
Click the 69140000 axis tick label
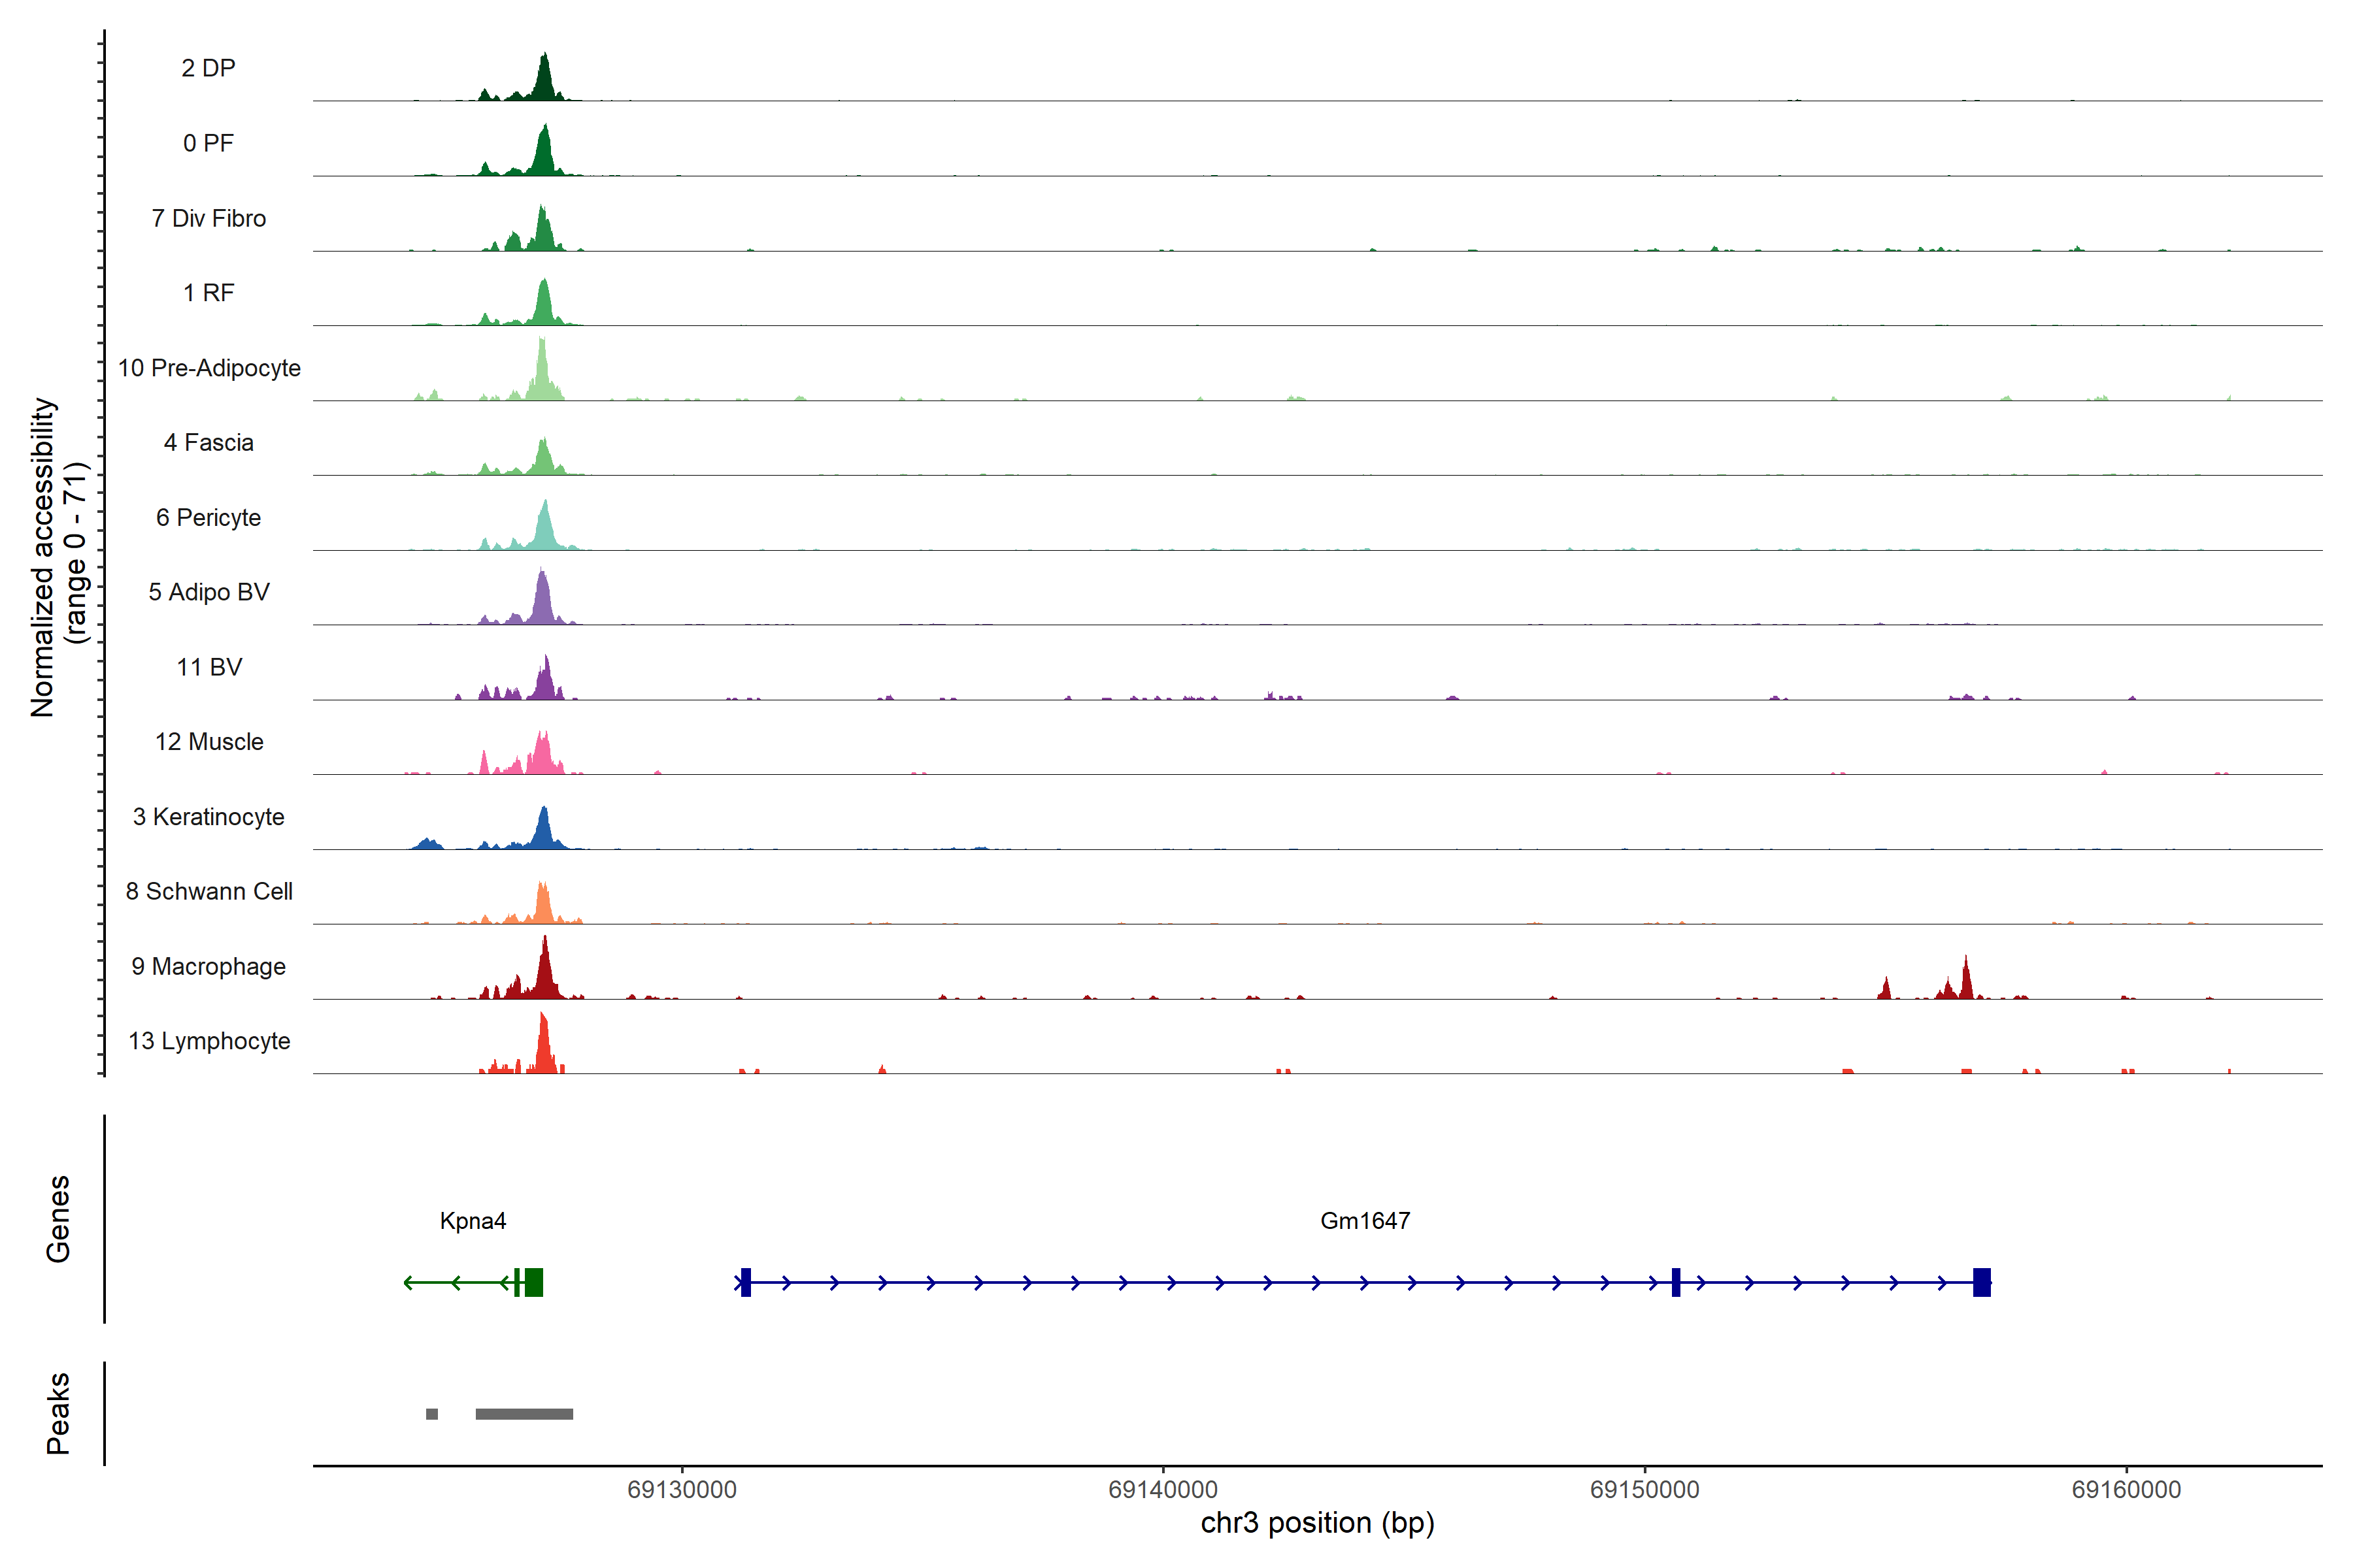[1163, 1490]
